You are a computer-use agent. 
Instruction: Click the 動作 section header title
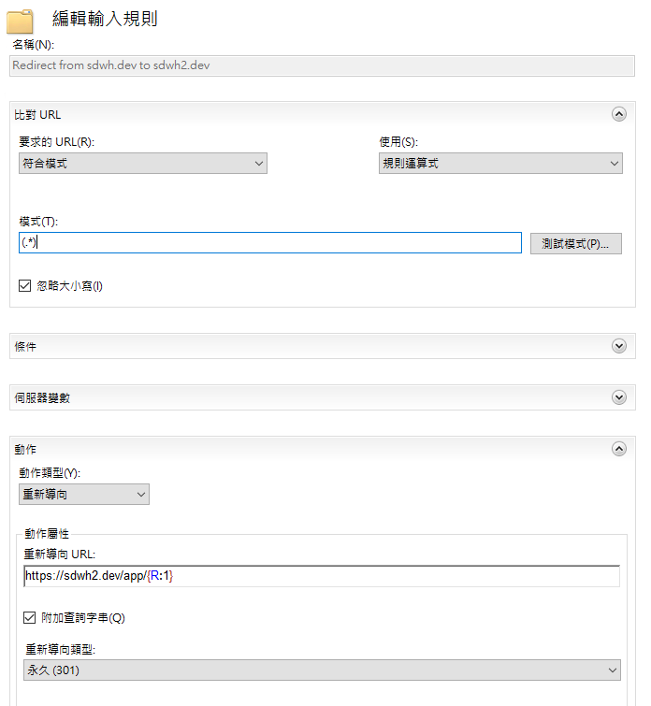click(x=26, y=450)
